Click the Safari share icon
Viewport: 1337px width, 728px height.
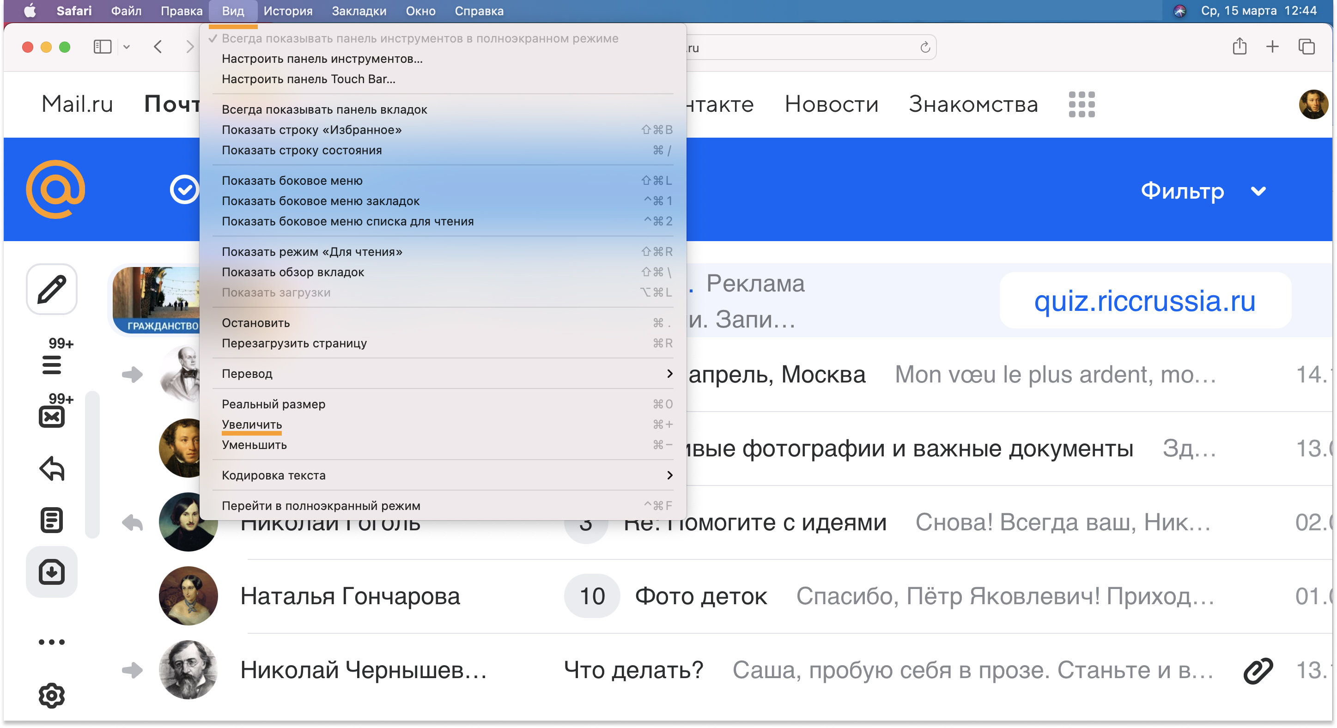1240,47
